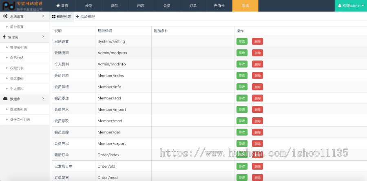Viewport: 367px width, 181px height.
Task: Open 备份文件列表 in the sidebar
Action: pyautogui.click(x=24, y=120)
